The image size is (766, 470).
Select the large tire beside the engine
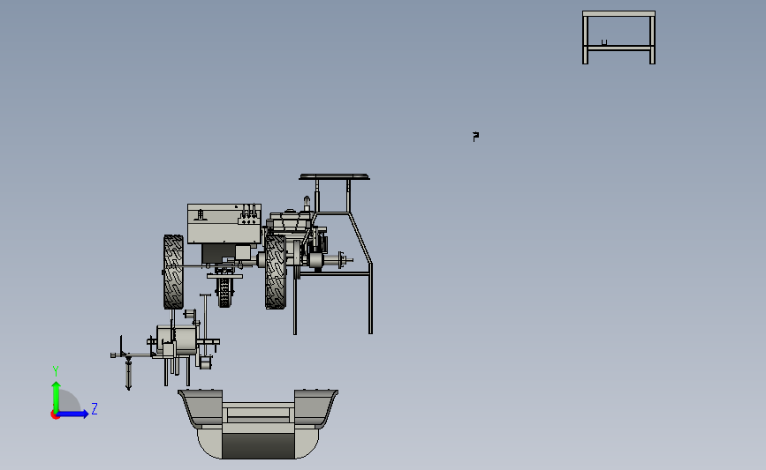tap(275, 271)
